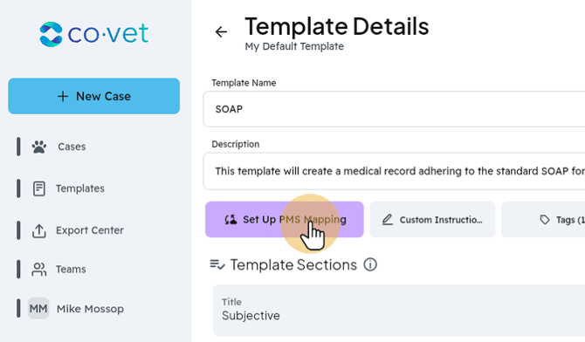This screenshot has height=342, width=585.
Task: Click the Template Sections list-check icon
Action: click(x=217, y=265)
